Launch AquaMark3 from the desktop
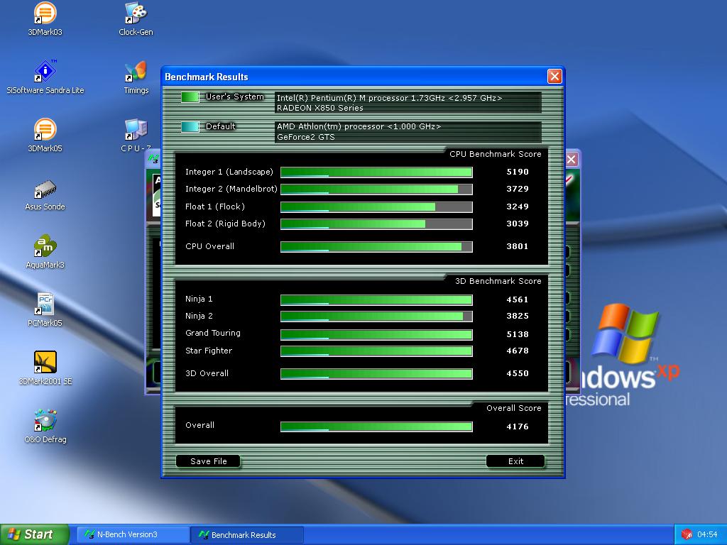The width and height of the screenshot is (727, 545). click(x=45, y=247)
